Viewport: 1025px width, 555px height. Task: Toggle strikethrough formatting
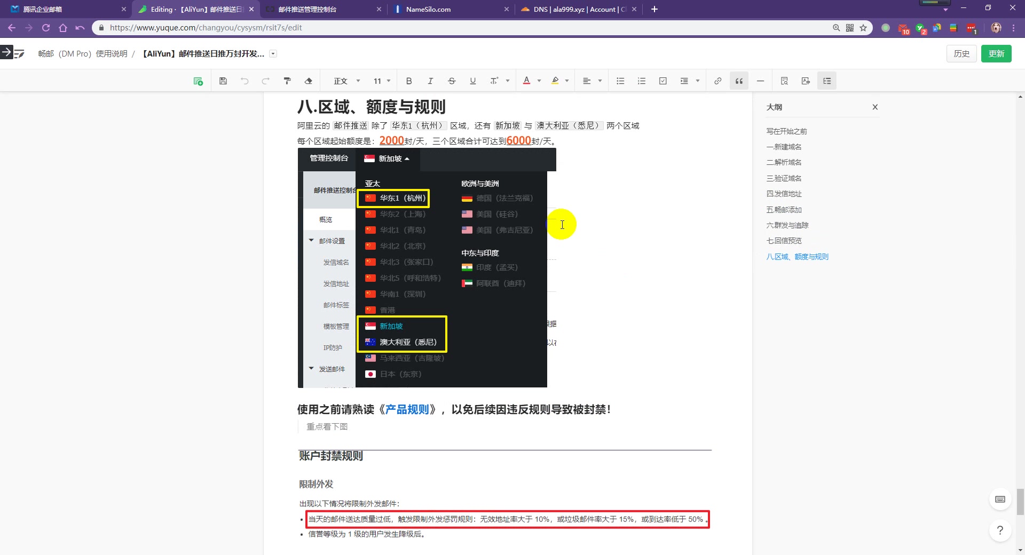452,81
